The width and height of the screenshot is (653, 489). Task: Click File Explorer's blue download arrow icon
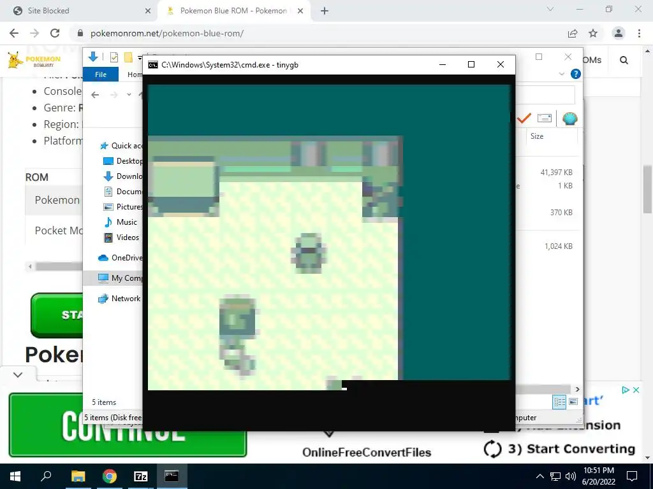(x=93, y=57)
